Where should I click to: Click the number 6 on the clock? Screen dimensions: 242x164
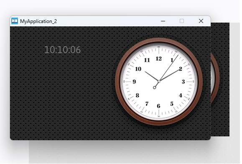click(158, 106)
